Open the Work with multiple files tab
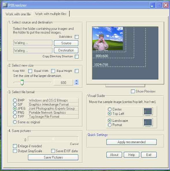This screenshot has height=171, width=170. click(51, 14)
